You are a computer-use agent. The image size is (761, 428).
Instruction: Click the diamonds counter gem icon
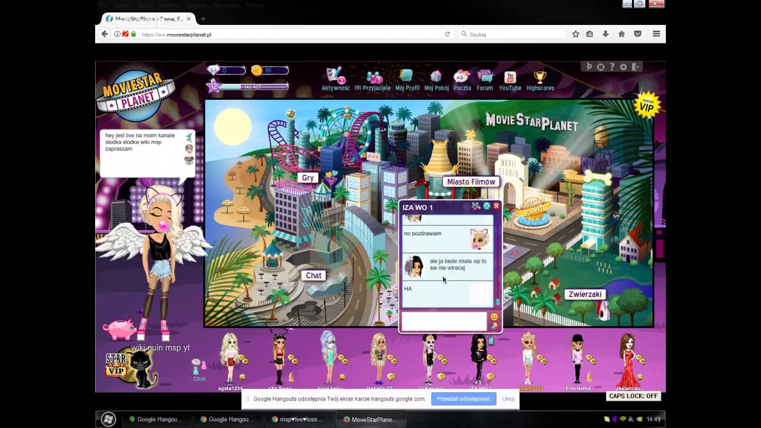213,70
